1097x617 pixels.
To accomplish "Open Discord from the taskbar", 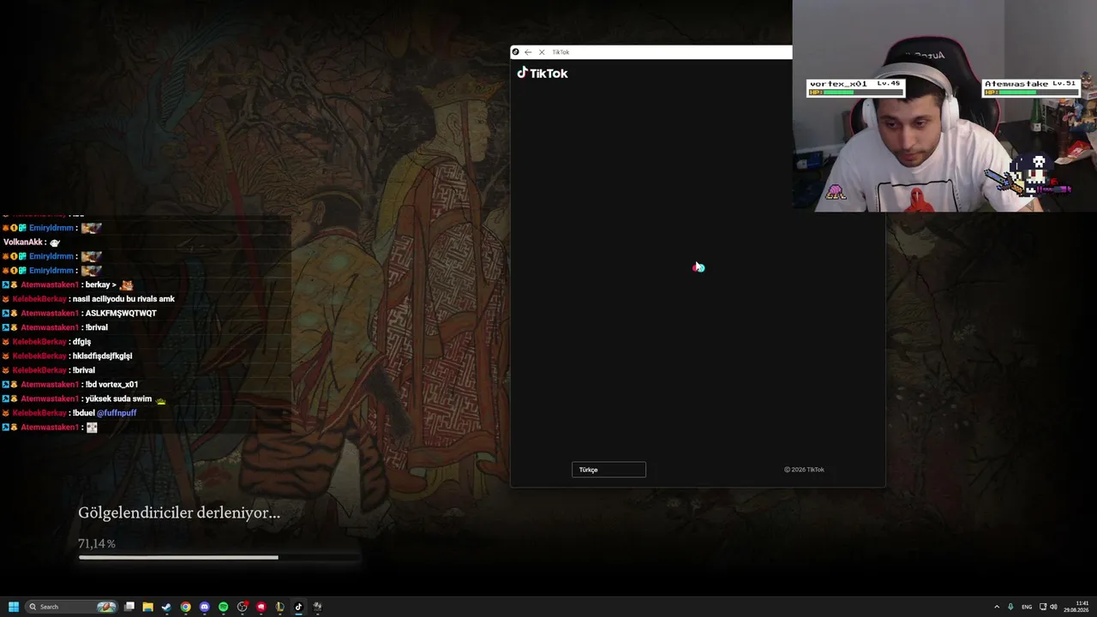I will [x=205, y=607].
